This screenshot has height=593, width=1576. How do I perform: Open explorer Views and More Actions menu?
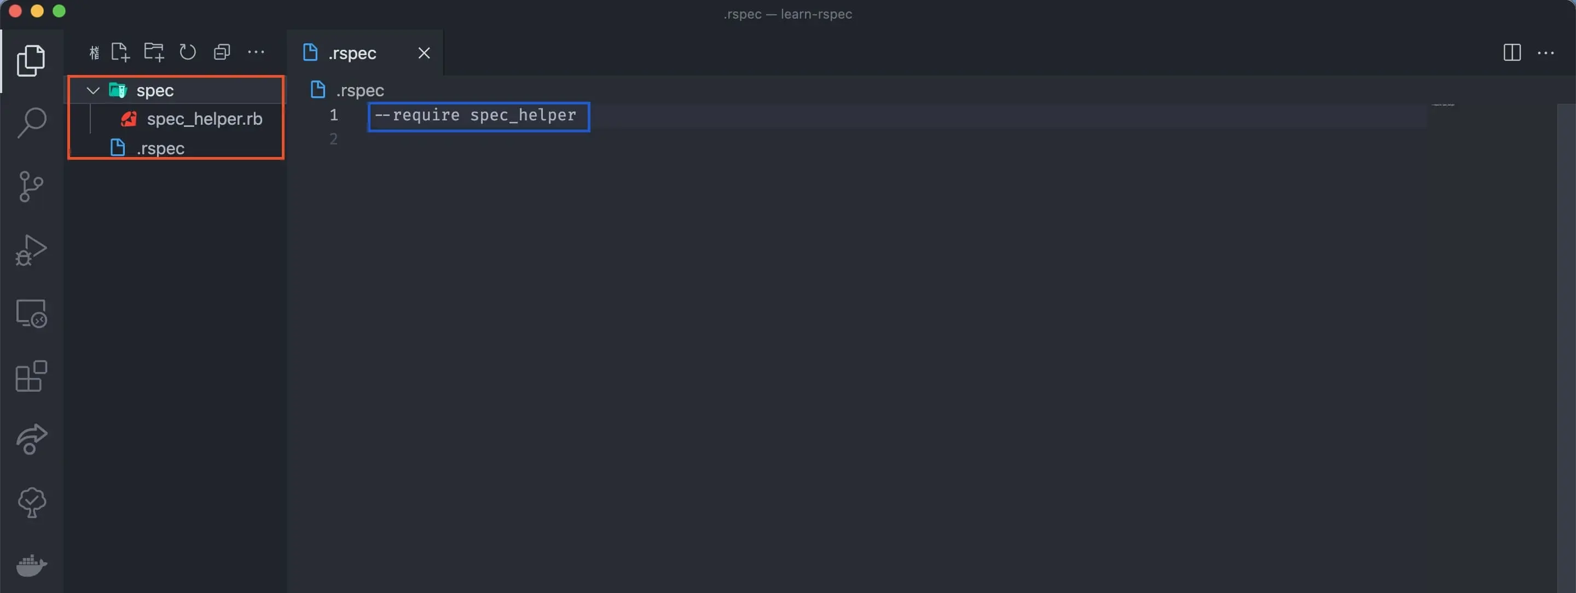click(256, 53)
